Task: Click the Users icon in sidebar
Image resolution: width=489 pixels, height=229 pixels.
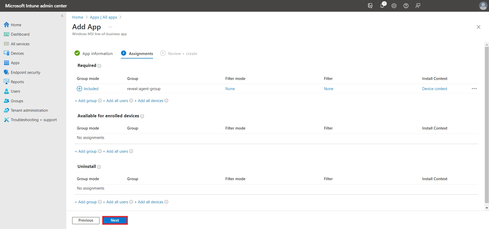Action: tap(6, 91)
